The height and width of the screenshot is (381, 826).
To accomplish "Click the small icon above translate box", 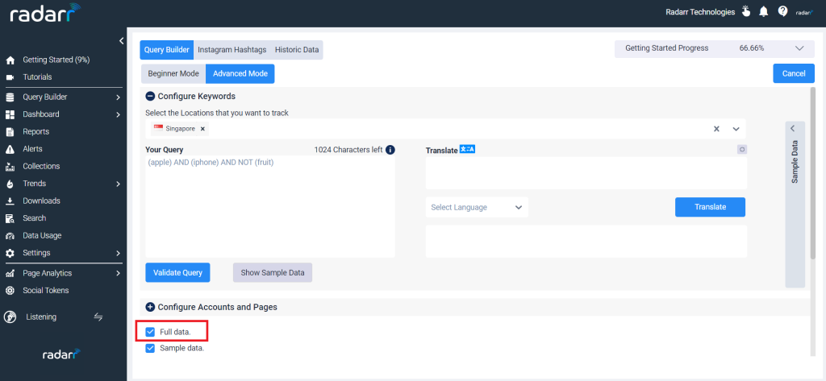I will coord(742,150).
